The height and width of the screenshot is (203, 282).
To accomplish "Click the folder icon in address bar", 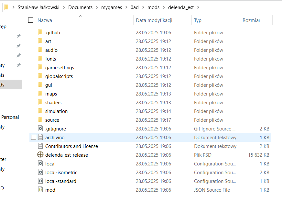I will [x=6, y=7].
